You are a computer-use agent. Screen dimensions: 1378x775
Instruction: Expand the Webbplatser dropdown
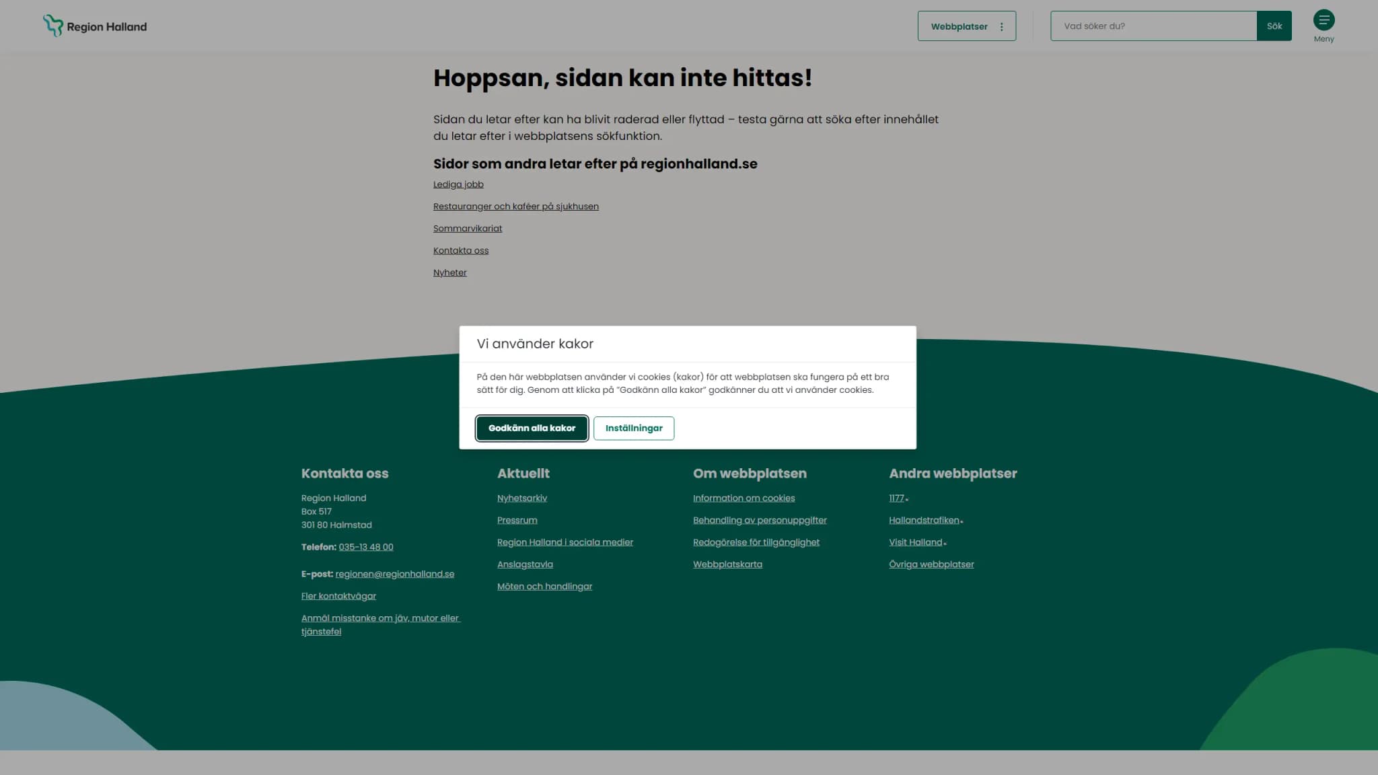click(966, 26)
